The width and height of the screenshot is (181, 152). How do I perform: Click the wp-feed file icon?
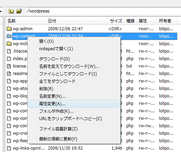9,141
